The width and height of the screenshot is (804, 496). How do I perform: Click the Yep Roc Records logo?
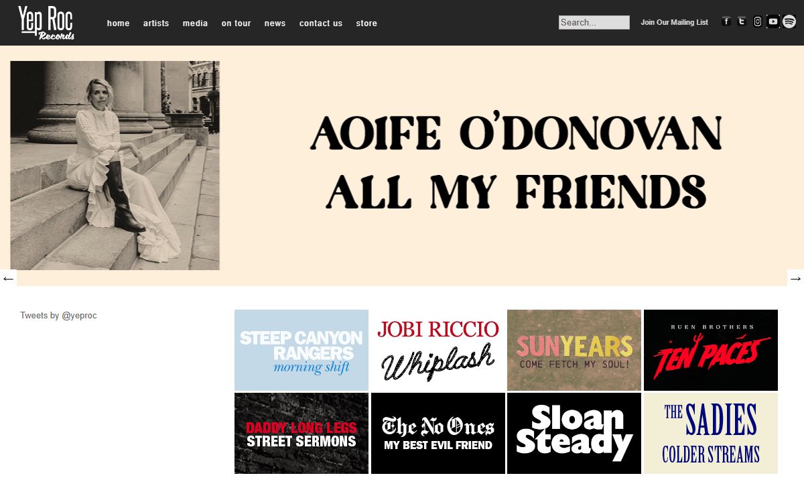coord(46,23)
